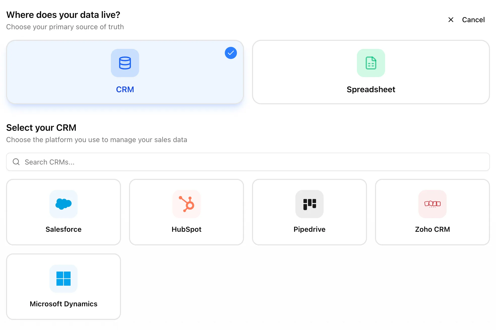Viewport: 496px width, 330px height.
Task: Click the Salesforce cloud logo
Action: tap(64, 204)
